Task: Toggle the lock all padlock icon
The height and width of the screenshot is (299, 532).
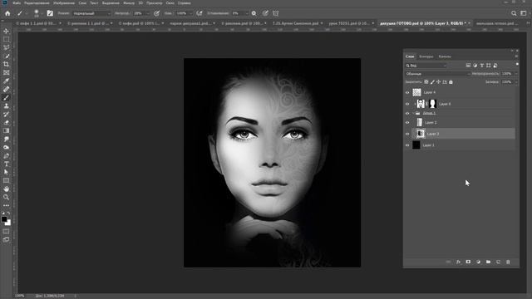Action: pos(451,82)
